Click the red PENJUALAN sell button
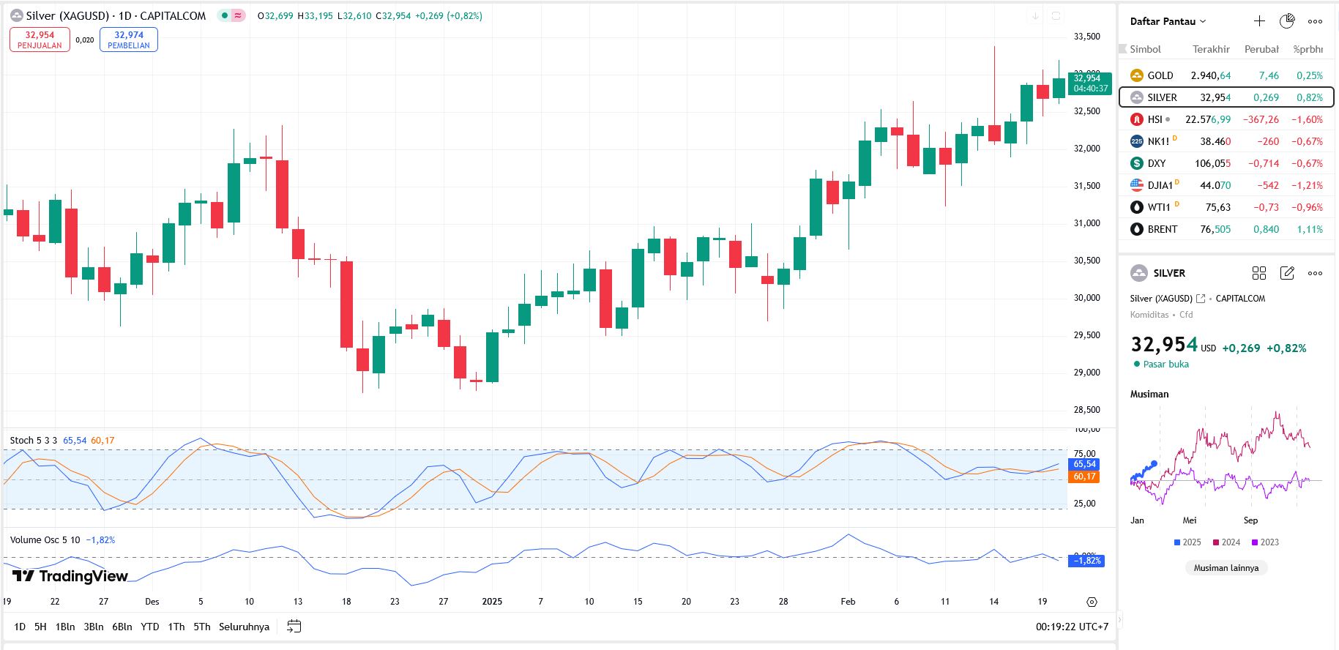Viewport: 1339px width, 650px height. pos(40,40)
